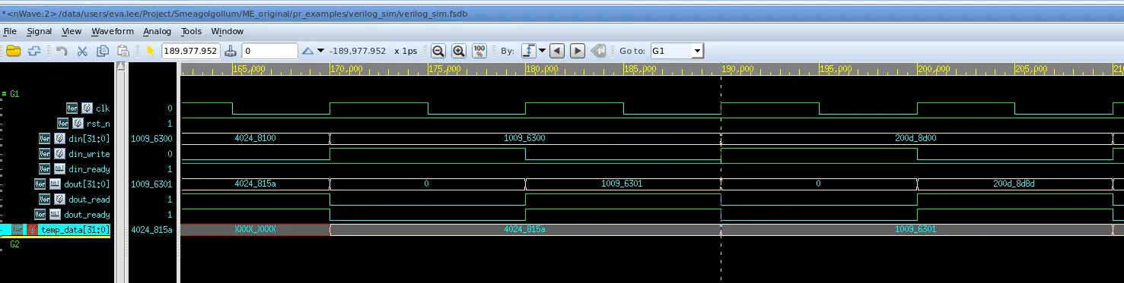Open the delta options dropdown arrow
Viewport: 1124px width, 283px height.
[321, 51]
